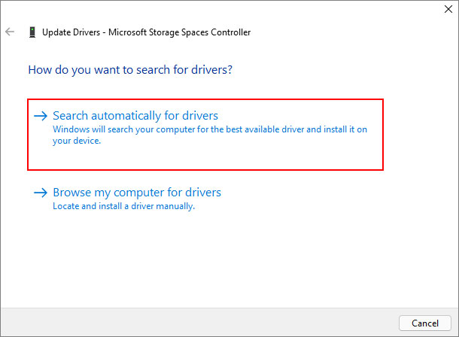Select "Search automatically for drivers"
The image size is (459, 337).
(x=135, y=116)
